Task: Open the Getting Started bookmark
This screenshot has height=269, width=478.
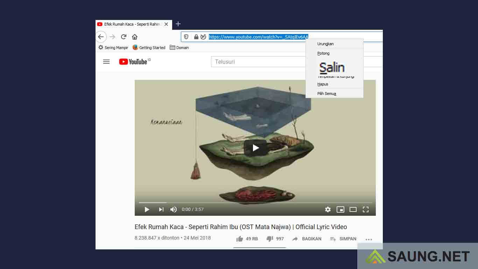Action: (149, 48)
